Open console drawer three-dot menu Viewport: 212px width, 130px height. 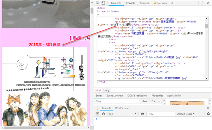click(x=97, y=108)
